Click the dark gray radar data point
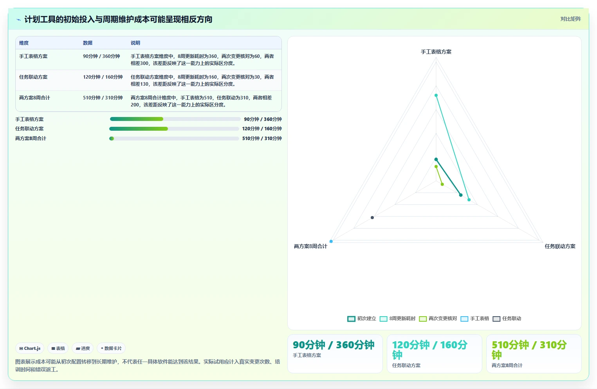The height and width of the screenshot is (389, 597). [x=372, y=218]
